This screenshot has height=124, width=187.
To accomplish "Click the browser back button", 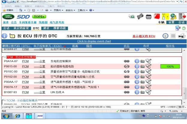I will [x=4, y=1].
